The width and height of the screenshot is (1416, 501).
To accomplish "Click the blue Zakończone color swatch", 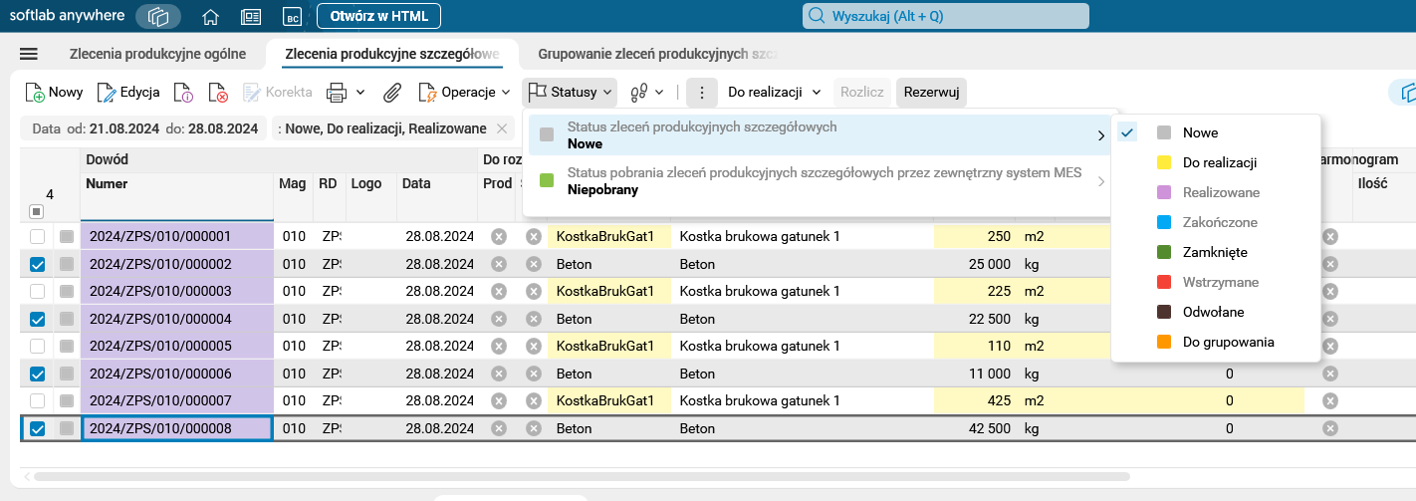I will point(1164,222).
